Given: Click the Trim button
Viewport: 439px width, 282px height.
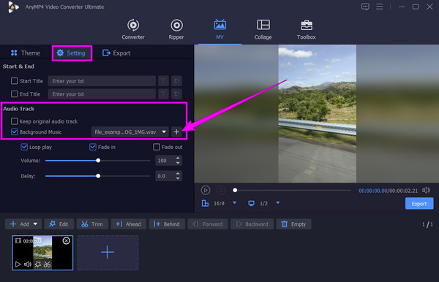Looking at the screenshot, I should click(x=92, y=224).
